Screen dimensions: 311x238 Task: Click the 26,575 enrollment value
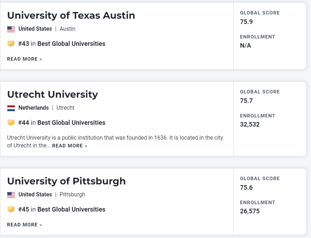click(x=250, y=211)
